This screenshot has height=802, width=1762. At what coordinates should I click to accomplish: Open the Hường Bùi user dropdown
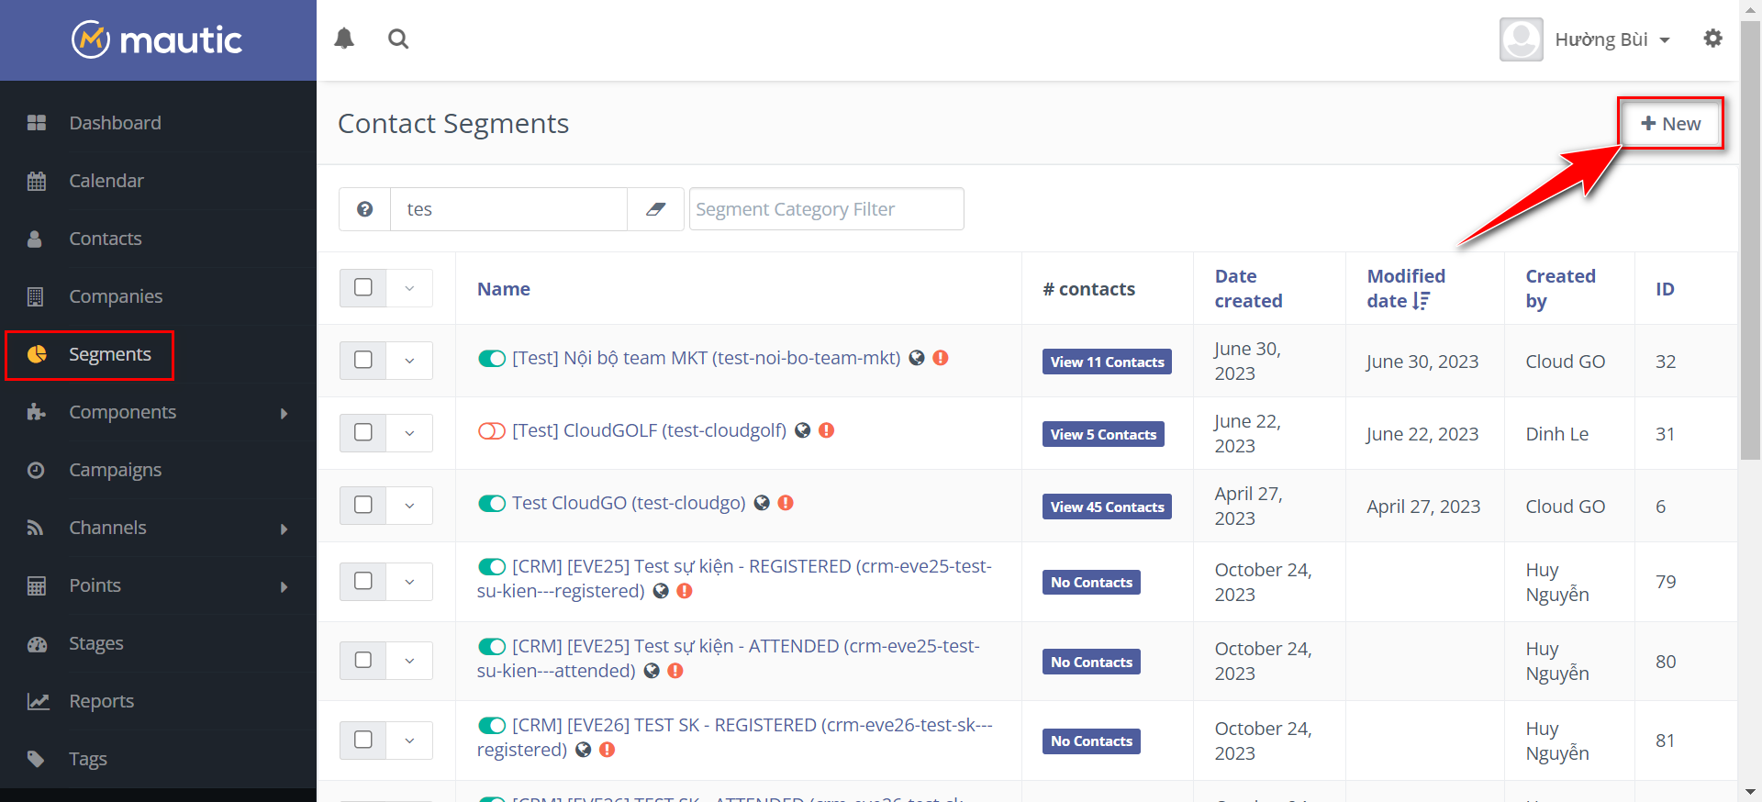pyautogui.click(x=1611, y=39)
